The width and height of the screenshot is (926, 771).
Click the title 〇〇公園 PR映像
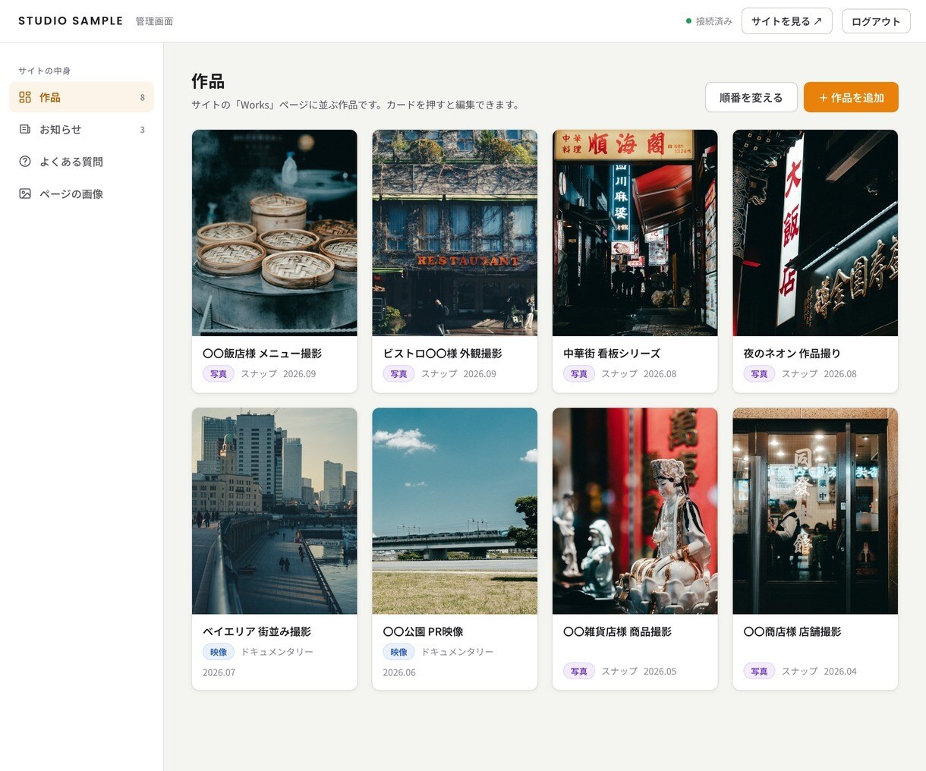pyautogui.click(x=423, y=631)
